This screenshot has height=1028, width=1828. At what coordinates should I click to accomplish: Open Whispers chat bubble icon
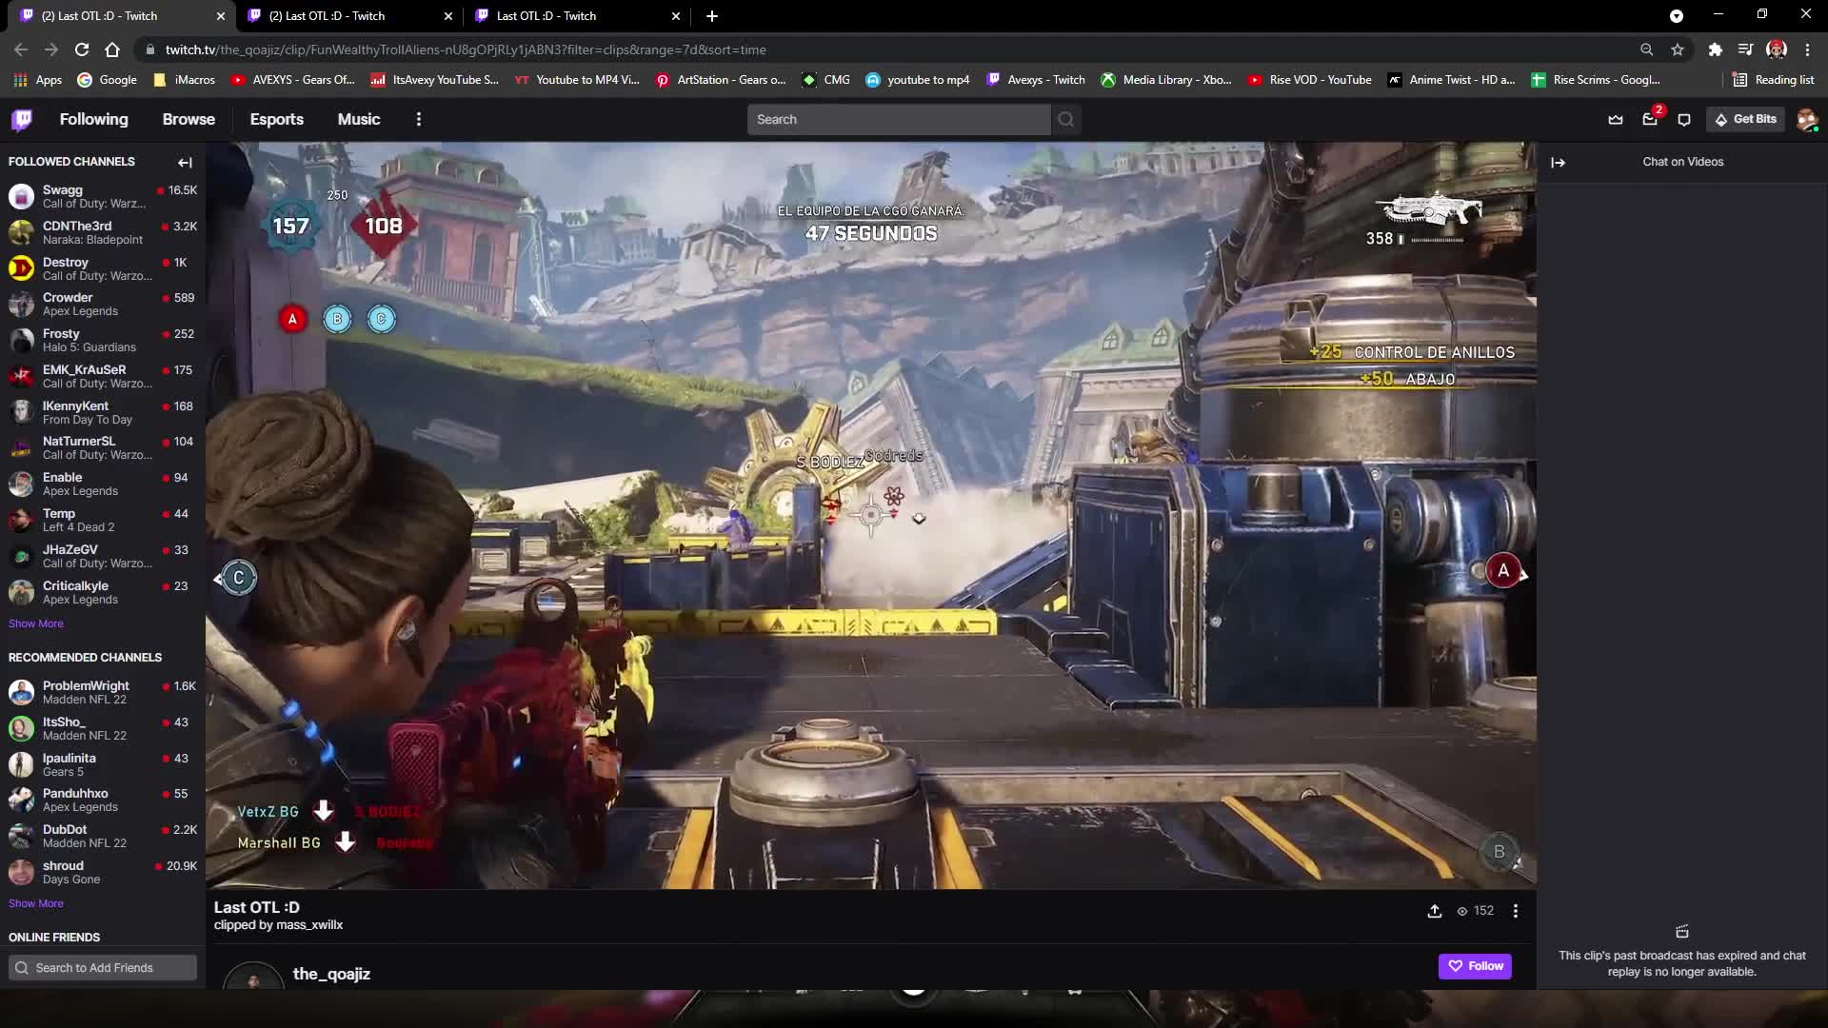[1684, 120]
